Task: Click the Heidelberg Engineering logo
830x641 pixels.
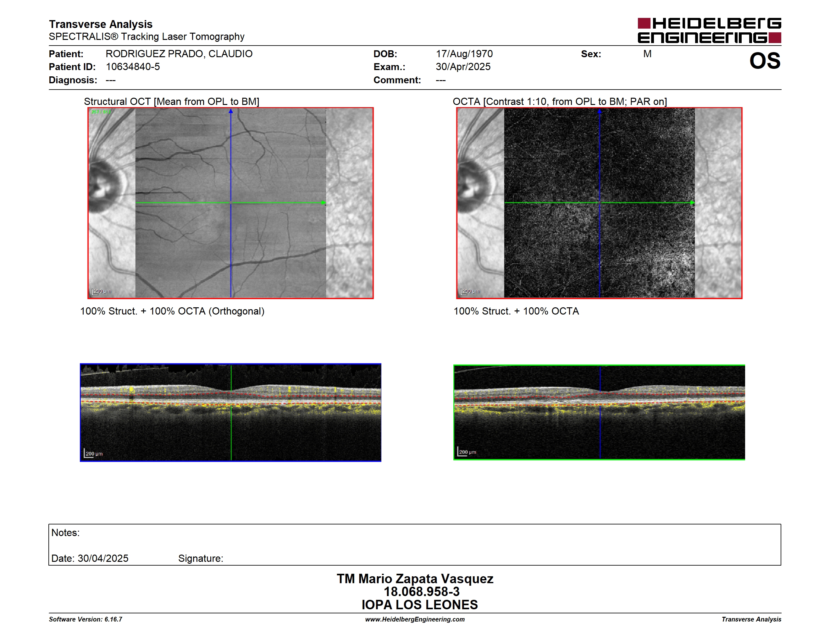Action: click(709, 30)
